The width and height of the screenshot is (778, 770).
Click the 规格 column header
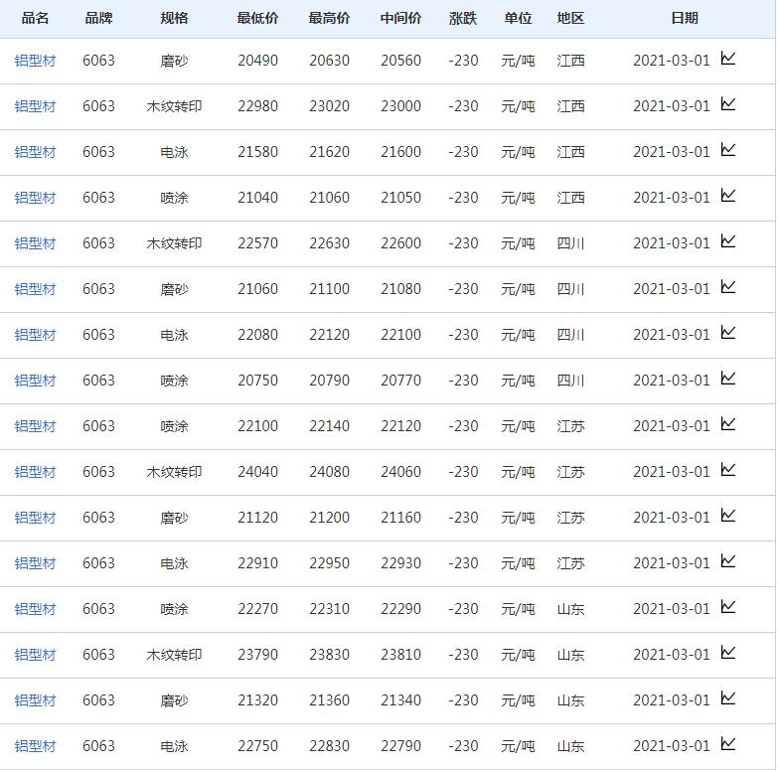[174, 18]
